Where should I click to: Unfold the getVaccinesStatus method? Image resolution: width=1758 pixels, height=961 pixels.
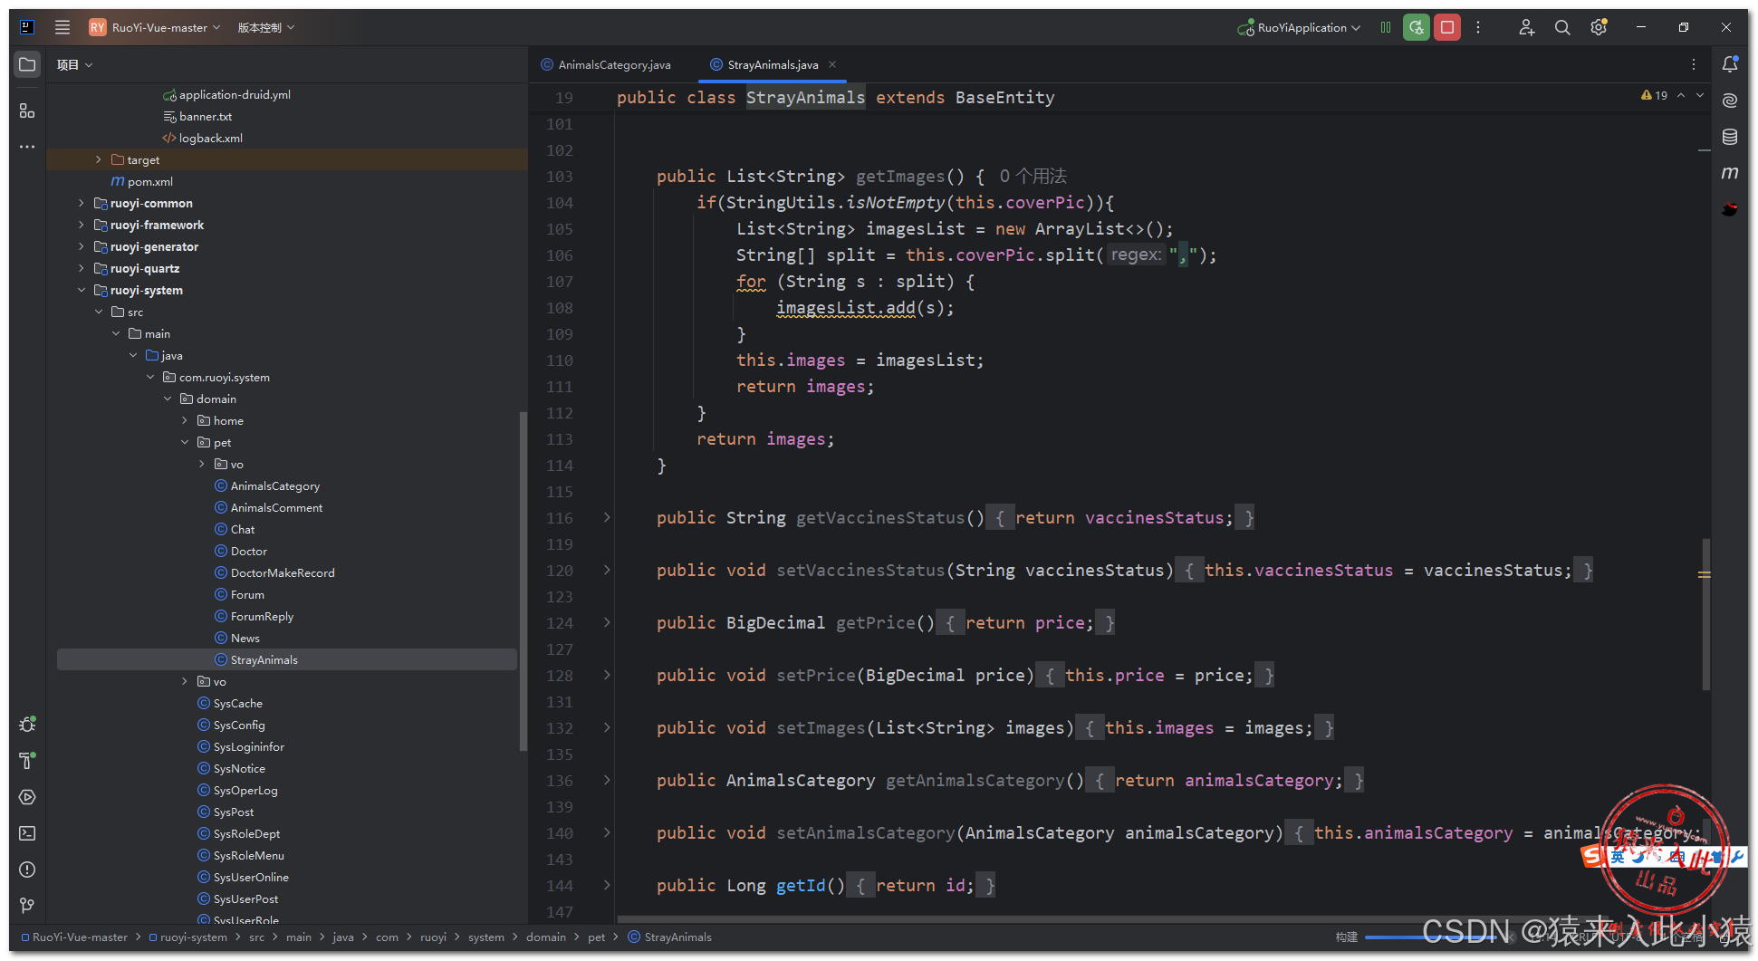click(x=607, y=517)
